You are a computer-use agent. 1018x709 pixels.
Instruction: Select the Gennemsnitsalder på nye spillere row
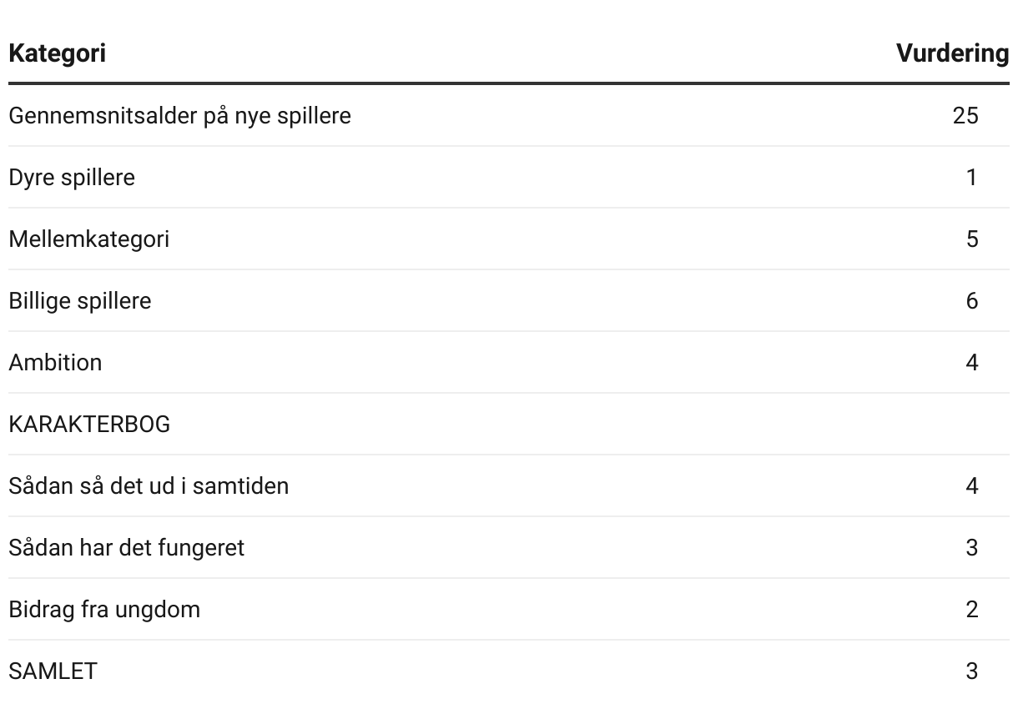(x=509, y=116)
